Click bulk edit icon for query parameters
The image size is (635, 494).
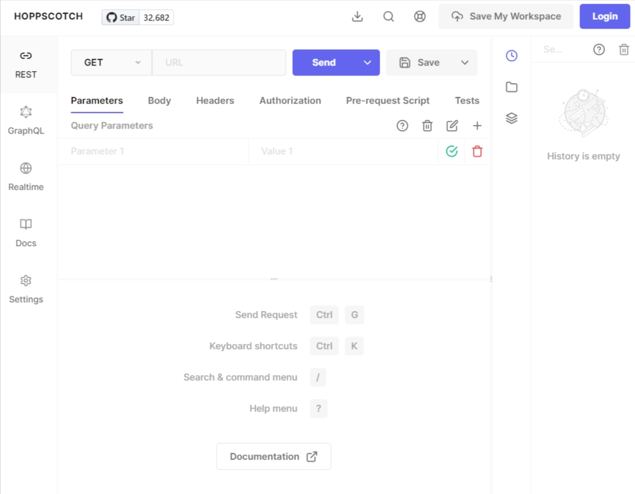pyautogui.click(x=452, y=126)
